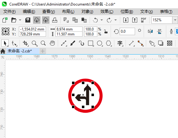Redo the last action
The width and height of the screenshot is (178, 138).
coord(109,20)
